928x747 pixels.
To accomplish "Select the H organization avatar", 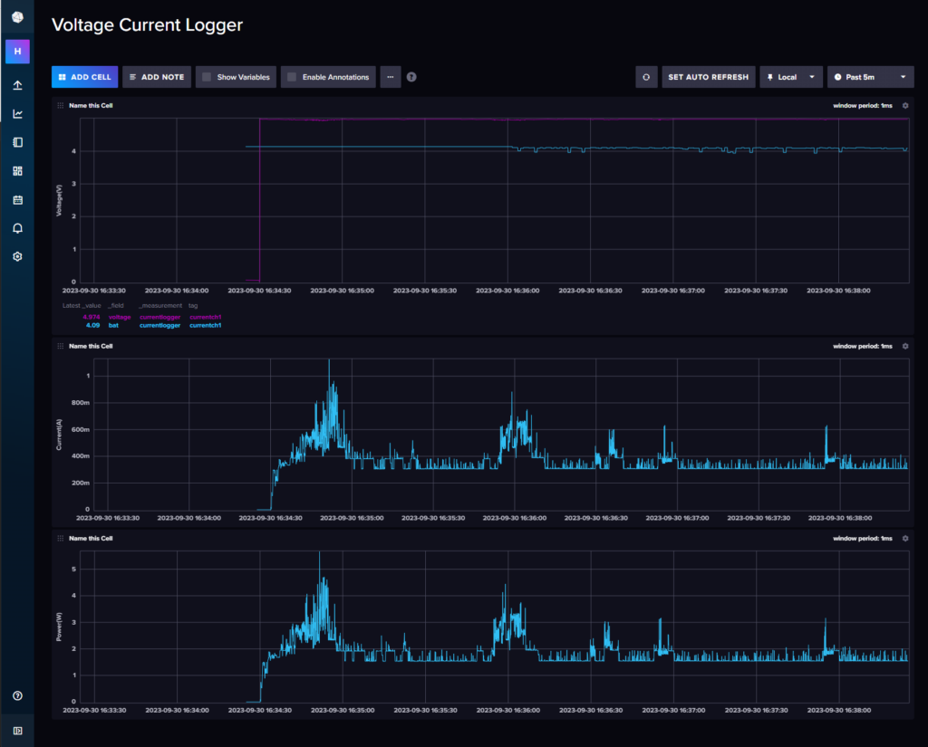I will pos(16,52).
